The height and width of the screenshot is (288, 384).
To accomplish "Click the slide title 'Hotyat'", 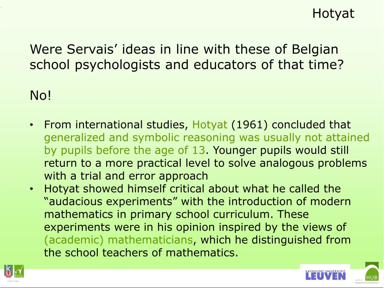I will (333, 13).
